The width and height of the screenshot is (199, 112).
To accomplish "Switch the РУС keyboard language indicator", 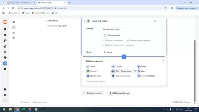I will point(182,109).
